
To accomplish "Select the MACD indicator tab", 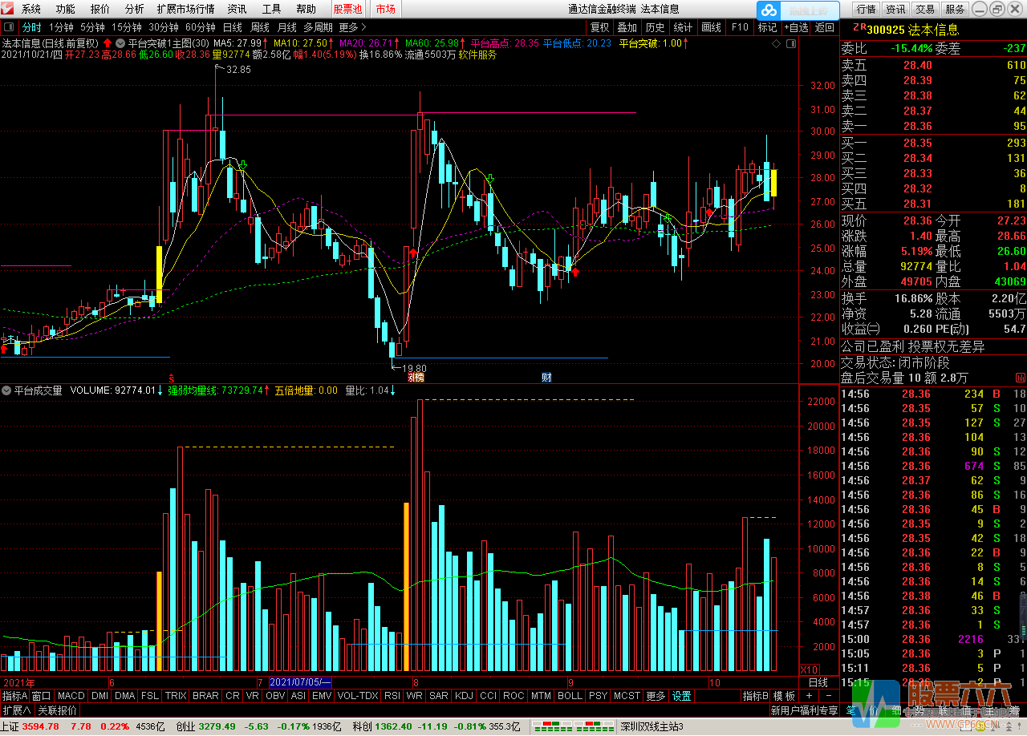I will point(71,696).
